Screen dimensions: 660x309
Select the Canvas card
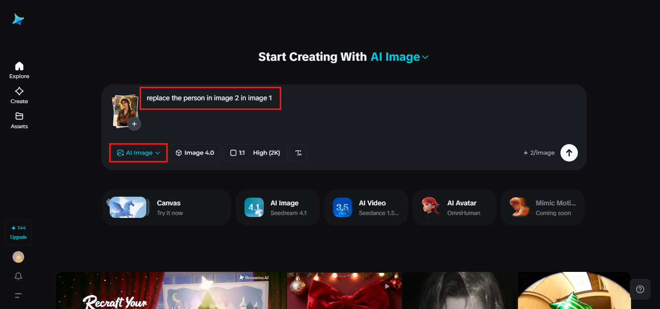(x=166, y=207)
